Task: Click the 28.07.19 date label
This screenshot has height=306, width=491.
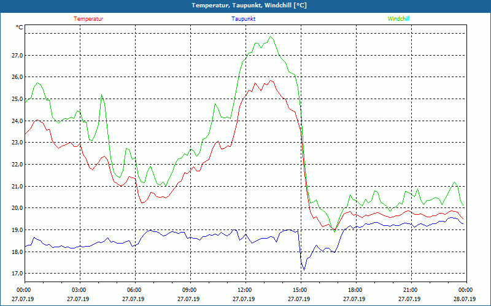Action: (x=465, y=299)
